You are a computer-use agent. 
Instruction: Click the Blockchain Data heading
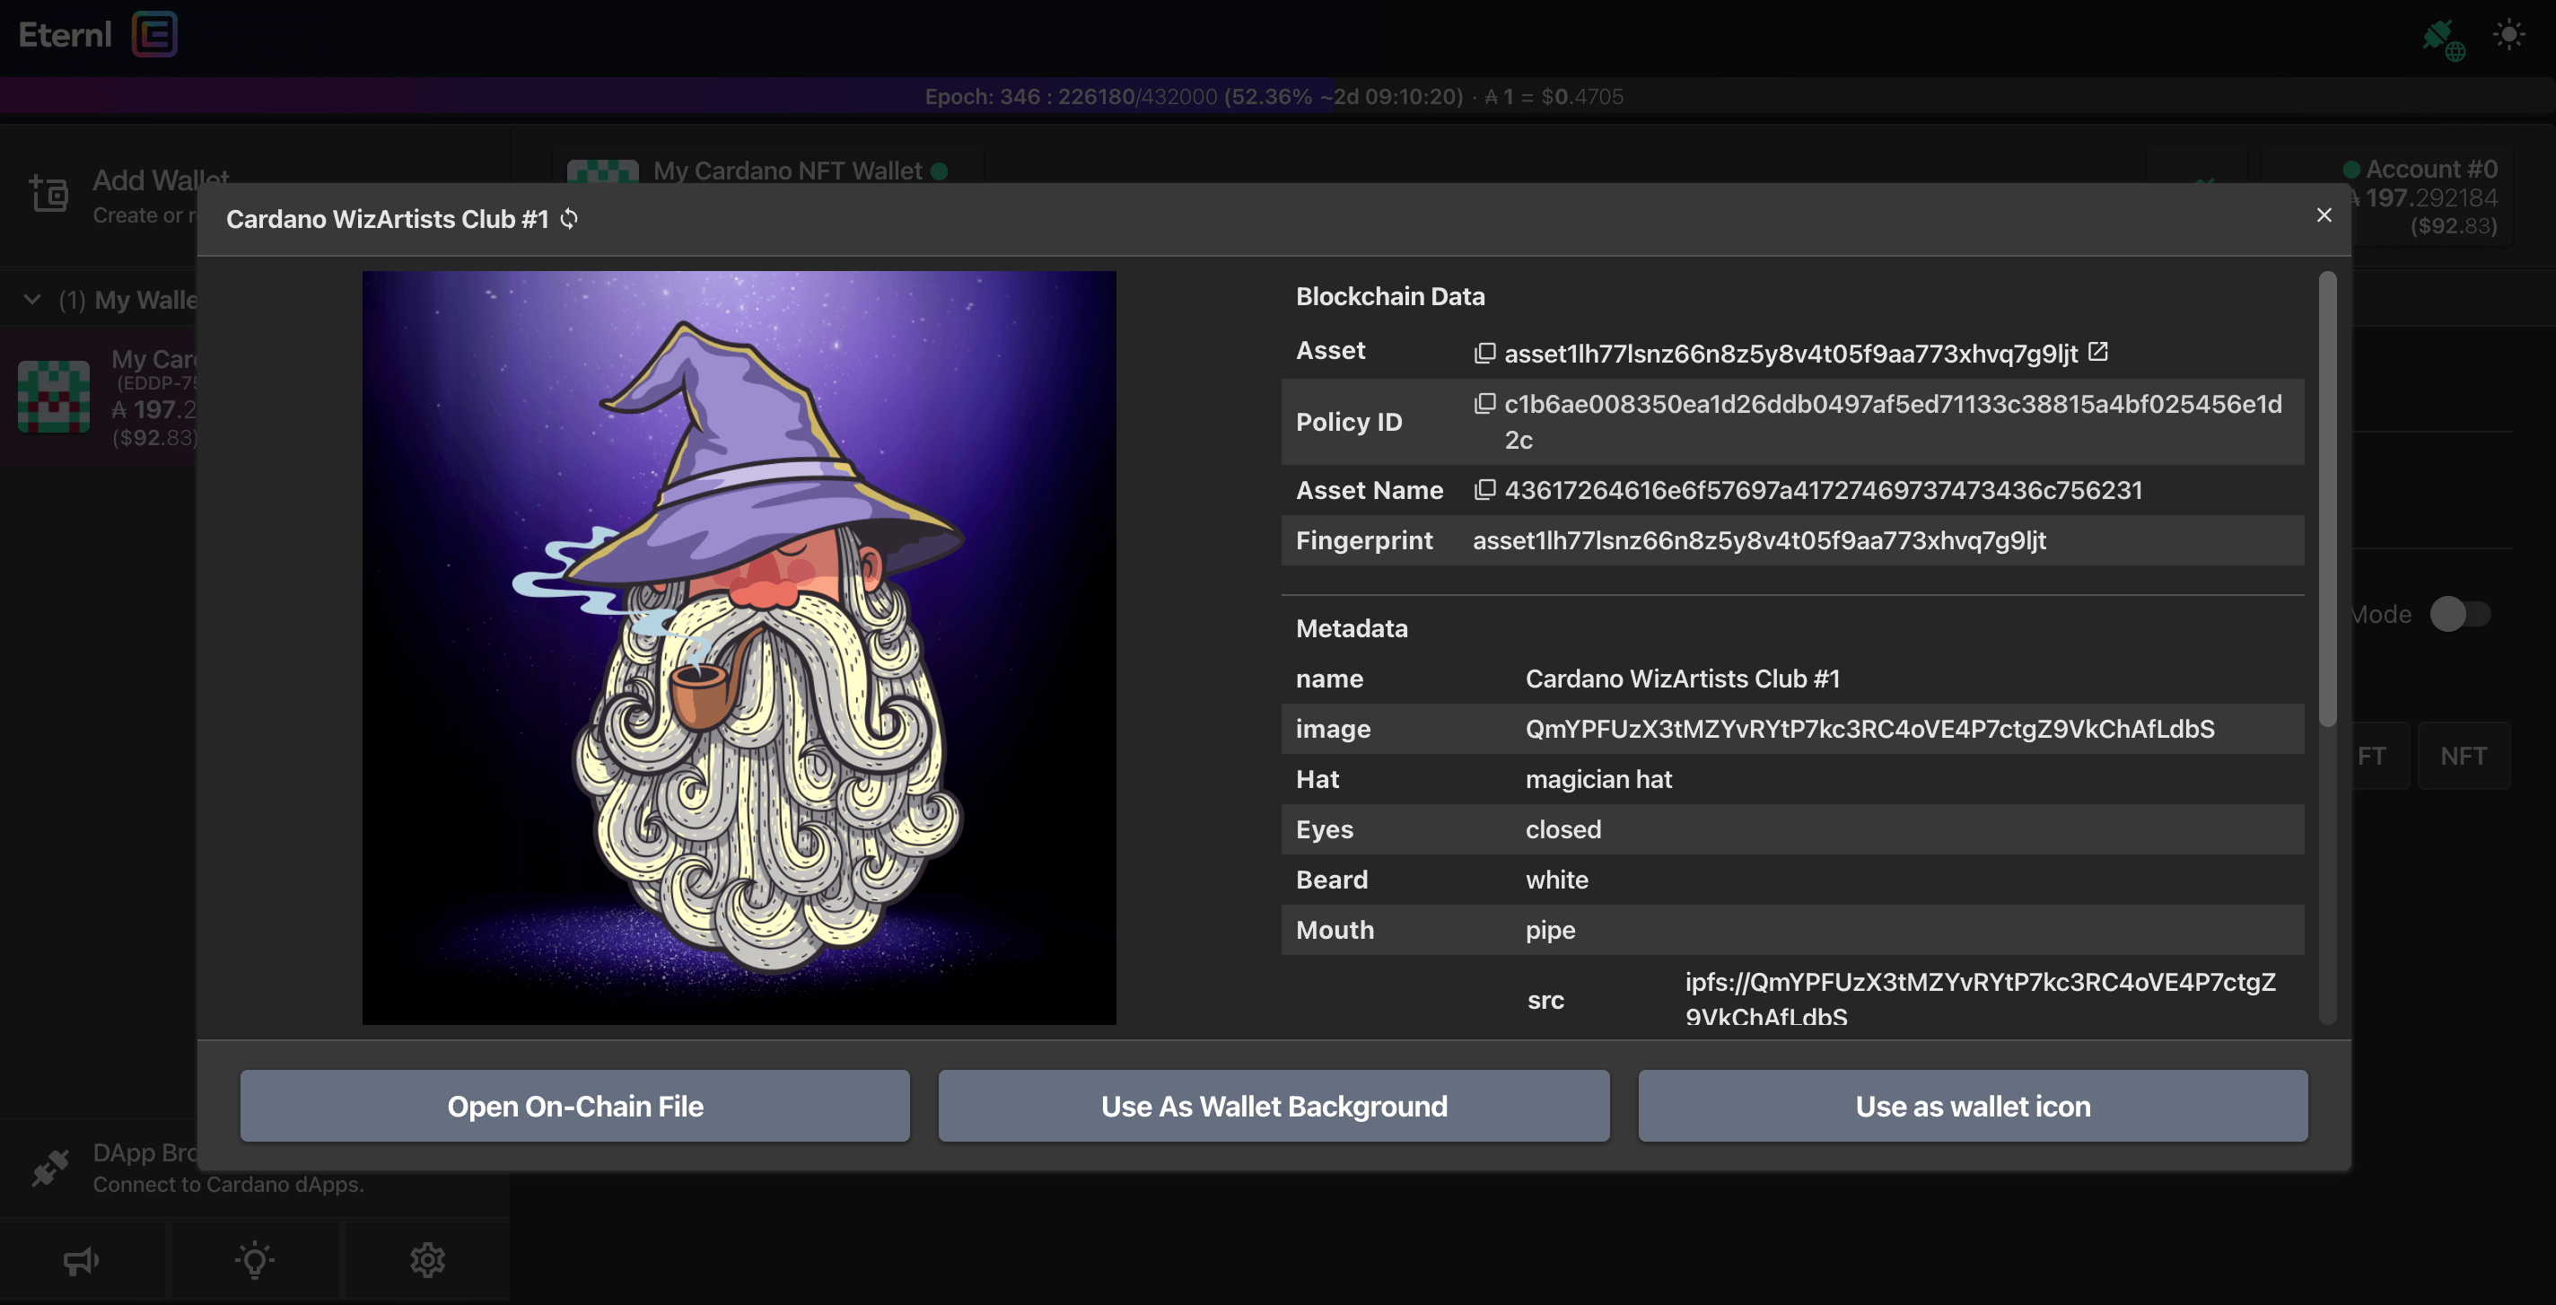tap(1389, 295)
